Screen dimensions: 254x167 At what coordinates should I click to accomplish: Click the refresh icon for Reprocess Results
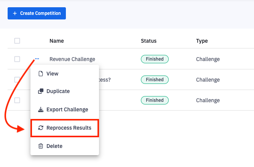coord(41,128)
